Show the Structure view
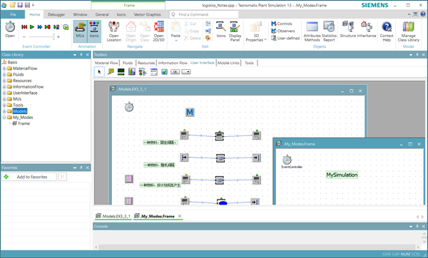 (348, 29)
